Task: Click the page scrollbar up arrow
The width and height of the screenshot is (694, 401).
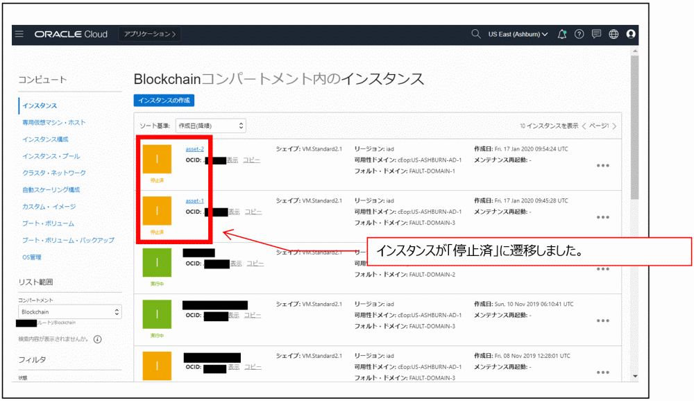Action: pos(635,51)
